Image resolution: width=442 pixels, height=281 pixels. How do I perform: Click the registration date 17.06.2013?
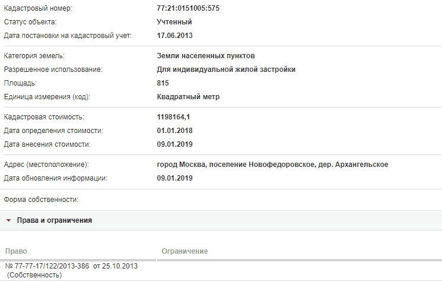(x=174, y=36)
